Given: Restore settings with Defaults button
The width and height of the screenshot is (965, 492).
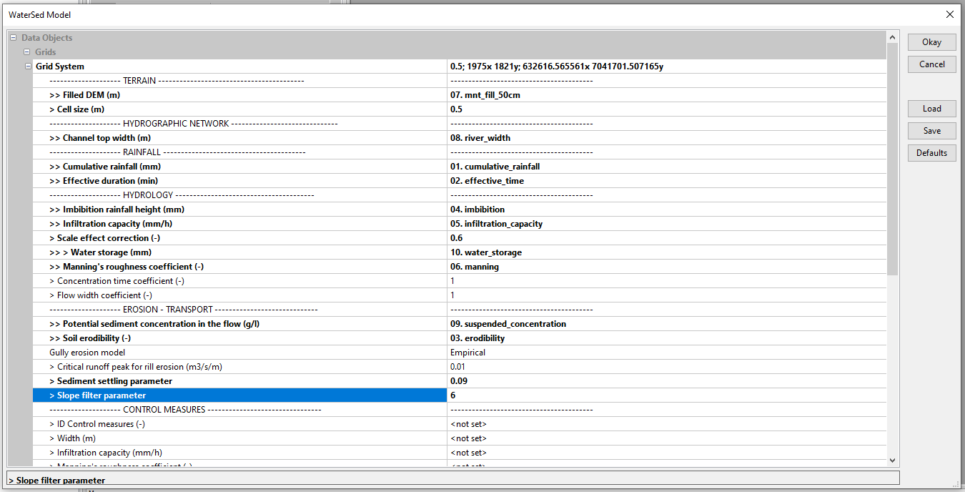Looking at the screenshot, I should pos(931,153).
